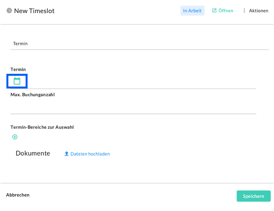Click the Dokumente section heading
The image size is (274, 211).
click(x=33, y=153)
